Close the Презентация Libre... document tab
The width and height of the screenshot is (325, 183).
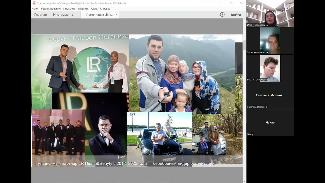coord(116,14)
